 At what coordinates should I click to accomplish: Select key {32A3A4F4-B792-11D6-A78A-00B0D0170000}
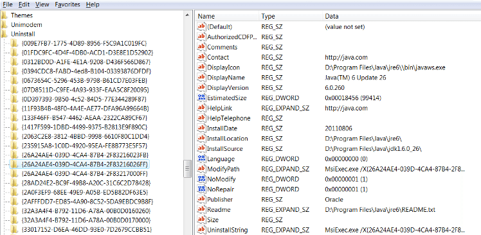click(x=86, y=220)
